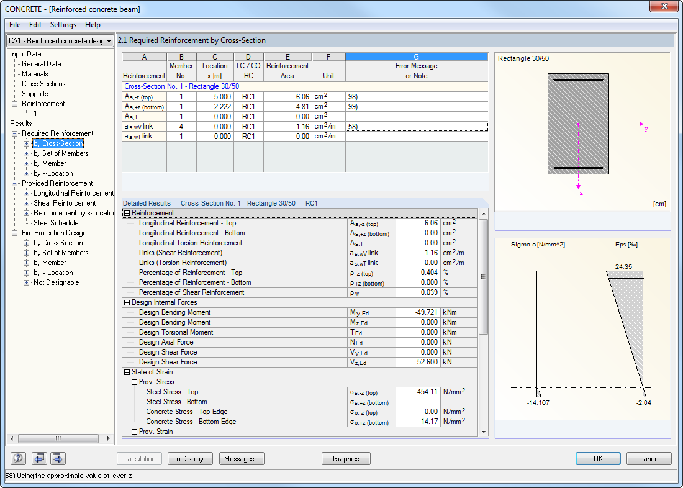The width and height of the screenshot is (683, 488).
Task: Confirm with the OK button
Action: [598, 458]
